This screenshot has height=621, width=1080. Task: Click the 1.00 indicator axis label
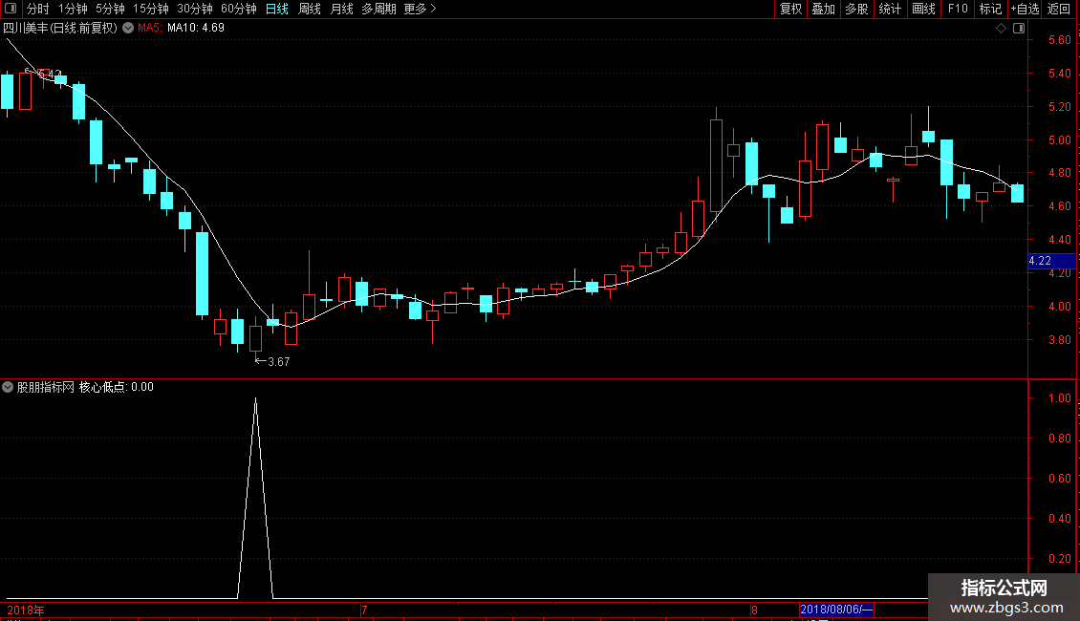click(1059, 398)
